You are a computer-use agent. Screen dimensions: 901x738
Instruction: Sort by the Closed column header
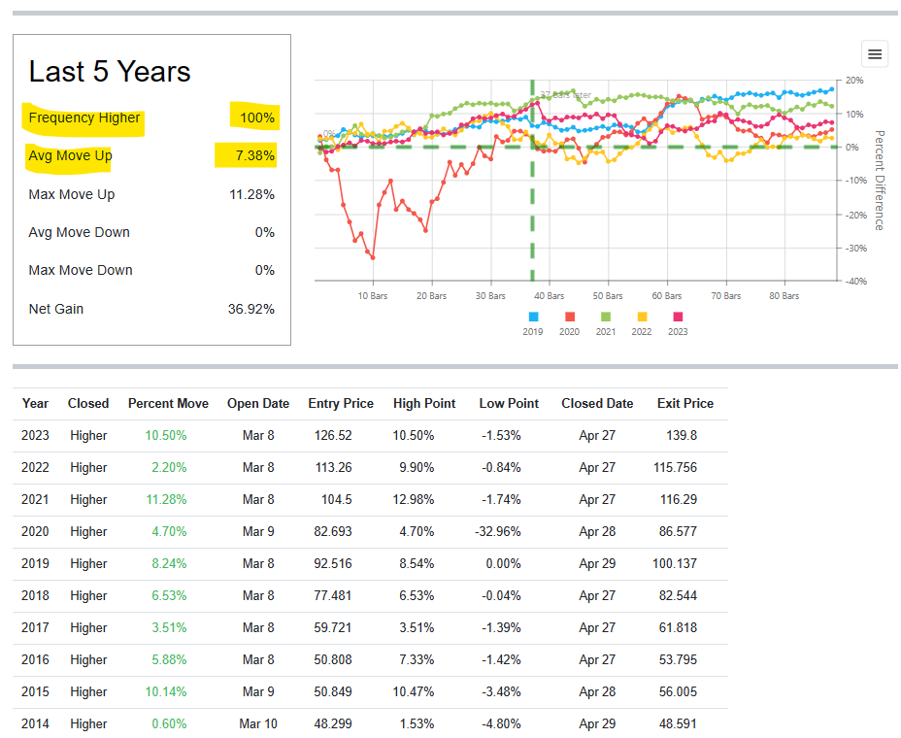[x=88, y=404]
